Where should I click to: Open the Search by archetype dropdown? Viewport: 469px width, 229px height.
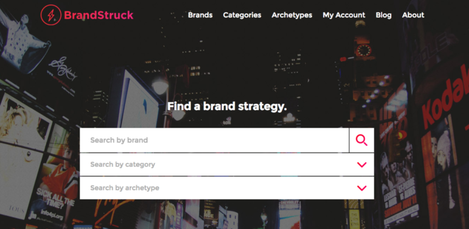click(227, 188)
